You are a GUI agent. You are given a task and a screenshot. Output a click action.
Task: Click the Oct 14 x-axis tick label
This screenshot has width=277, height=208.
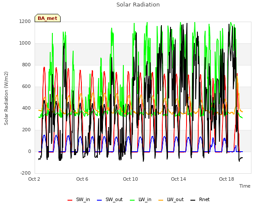[178, 179]
